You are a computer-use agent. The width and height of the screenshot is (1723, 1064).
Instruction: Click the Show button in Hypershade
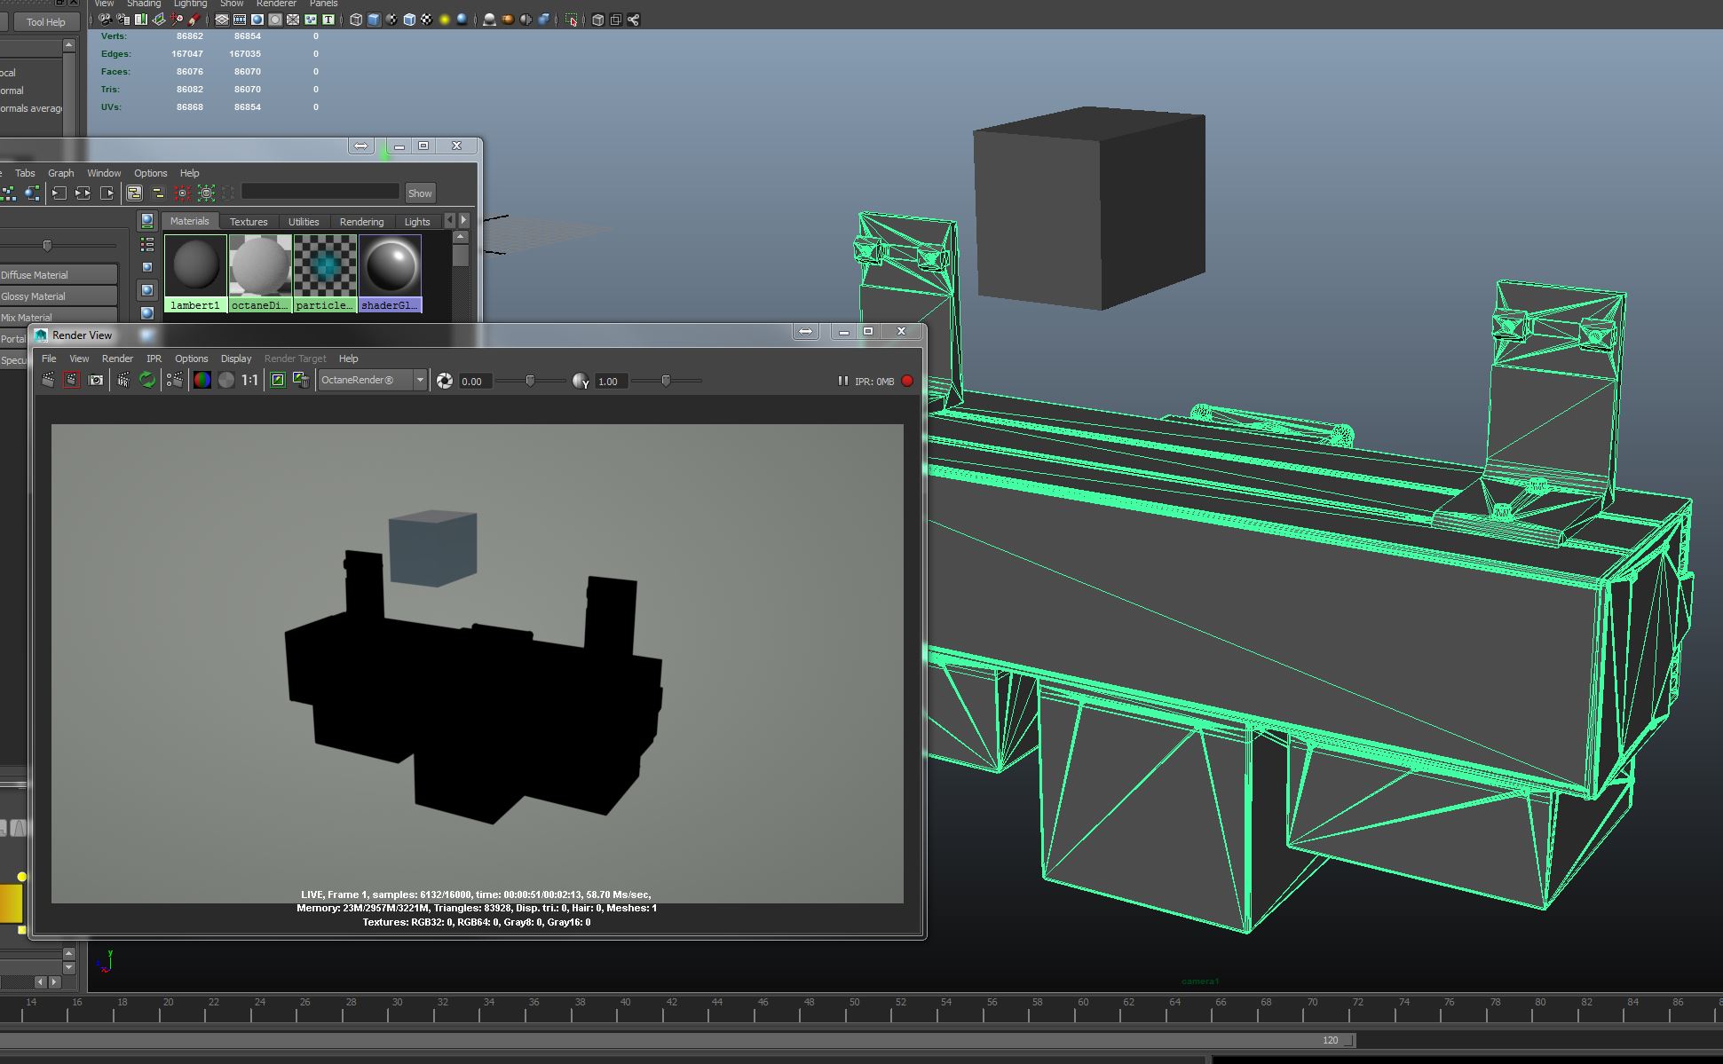tap(420, 193)
